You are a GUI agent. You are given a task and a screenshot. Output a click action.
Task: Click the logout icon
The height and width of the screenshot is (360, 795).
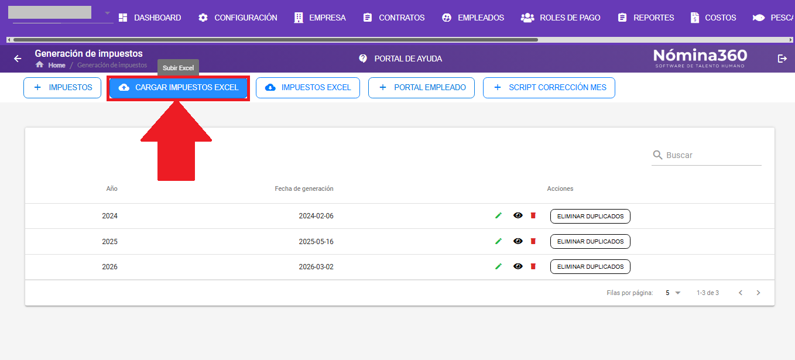[x=782, y=59]
